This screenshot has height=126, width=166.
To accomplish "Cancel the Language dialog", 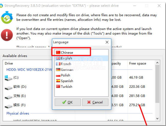I will coord(95,102).
